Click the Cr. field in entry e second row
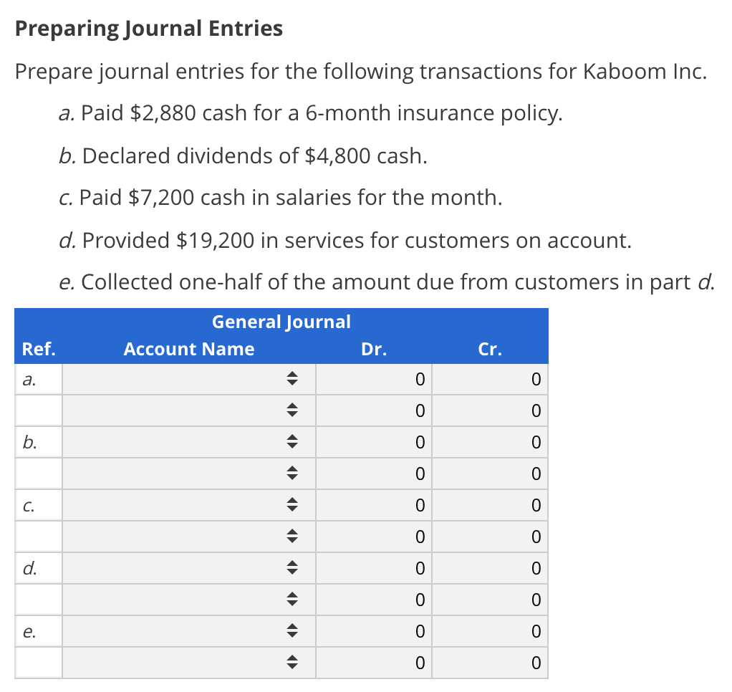Image resolution: width=732 pixels, height=692 pixels. coord(490,662)
